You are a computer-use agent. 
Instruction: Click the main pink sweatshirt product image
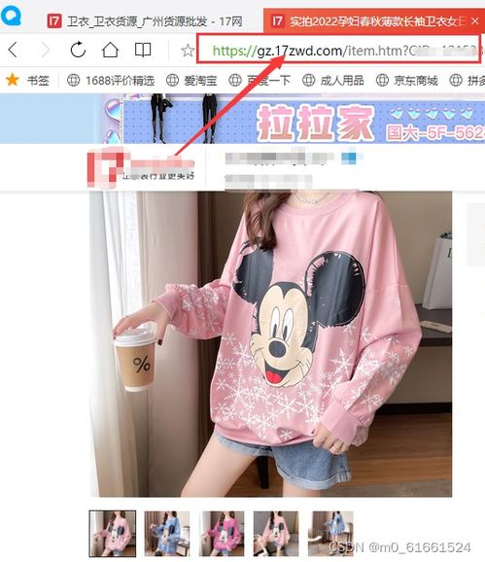click(271, 344)
